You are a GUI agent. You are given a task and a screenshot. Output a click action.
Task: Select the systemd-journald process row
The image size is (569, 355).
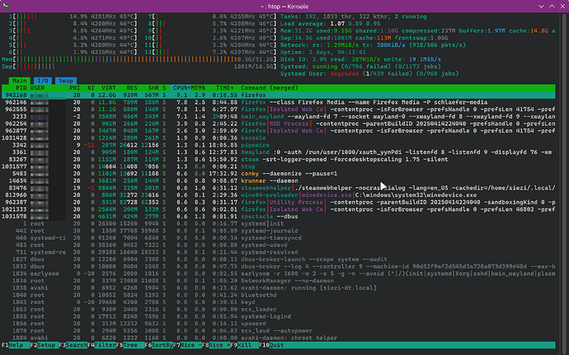pyautogui.click(x=279, y=231)
